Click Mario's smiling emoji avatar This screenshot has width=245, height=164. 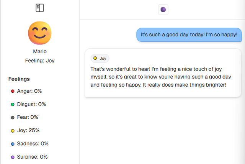pyautogui.click(x=40, y=32)
